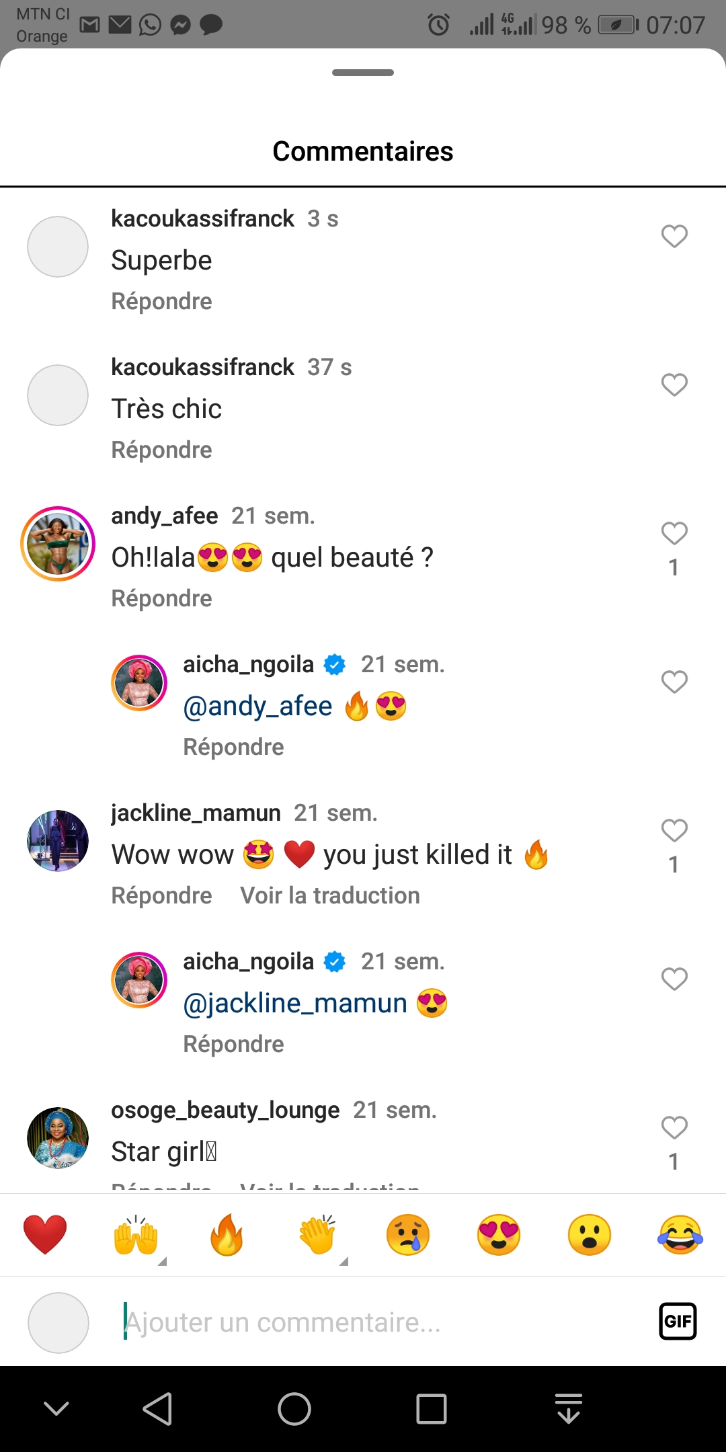Insert the red heart emoji reaction
The height and width of the screenshot is (1452, 726).
(45, 1235)
